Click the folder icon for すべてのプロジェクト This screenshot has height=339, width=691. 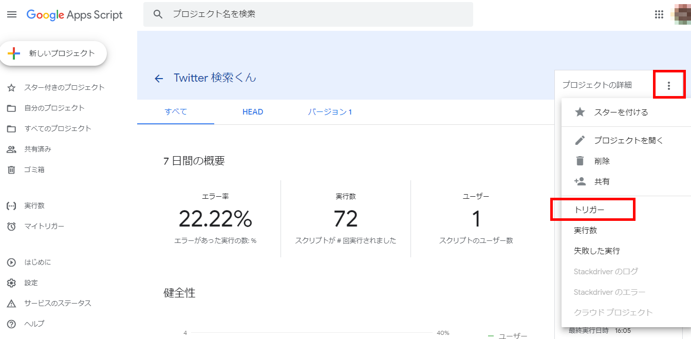(11, 129)
